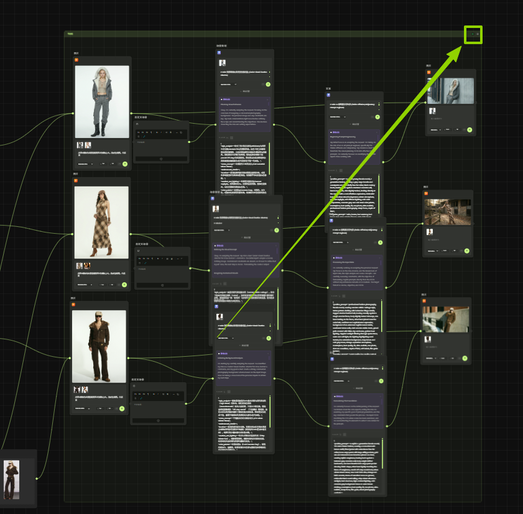Select the first reference thumbnail under the gray jacket photo

[80, 145]
